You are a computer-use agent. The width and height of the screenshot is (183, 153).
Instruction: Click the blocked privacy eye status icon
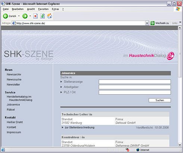127,150
